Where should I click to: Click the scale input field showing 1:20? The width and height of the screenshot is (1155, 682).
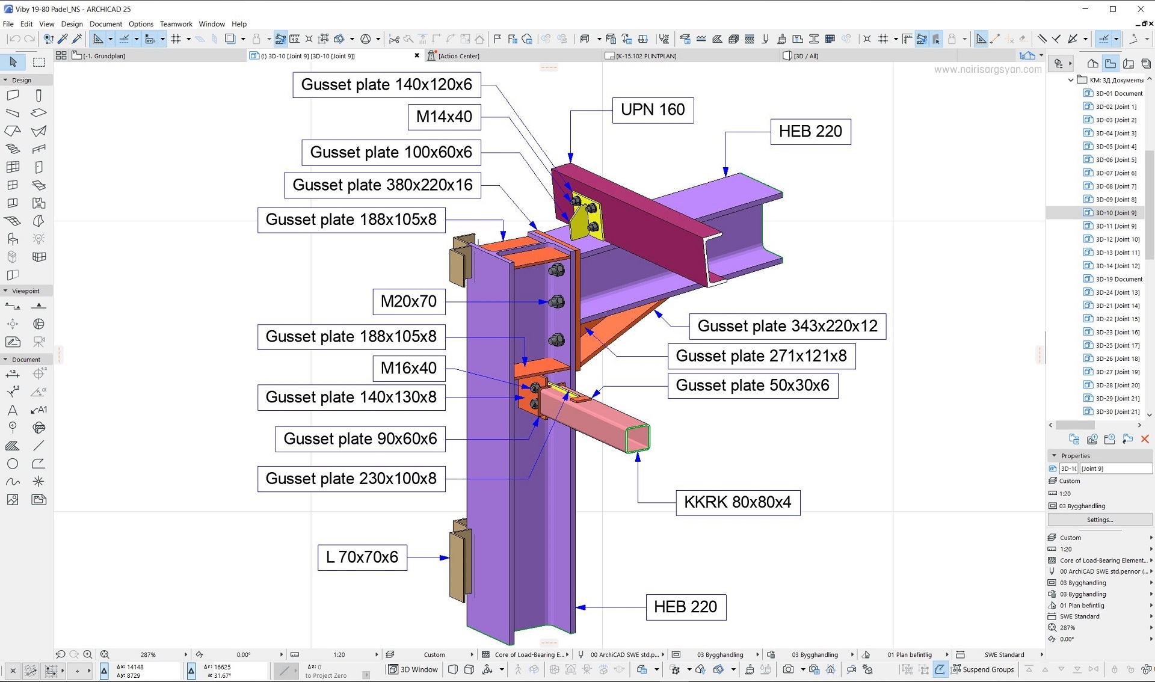tap(340, 654)
